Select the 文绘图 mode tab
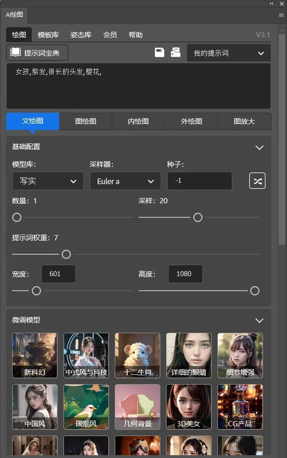The height and width of the screenshot is (458, 287). 33,121
